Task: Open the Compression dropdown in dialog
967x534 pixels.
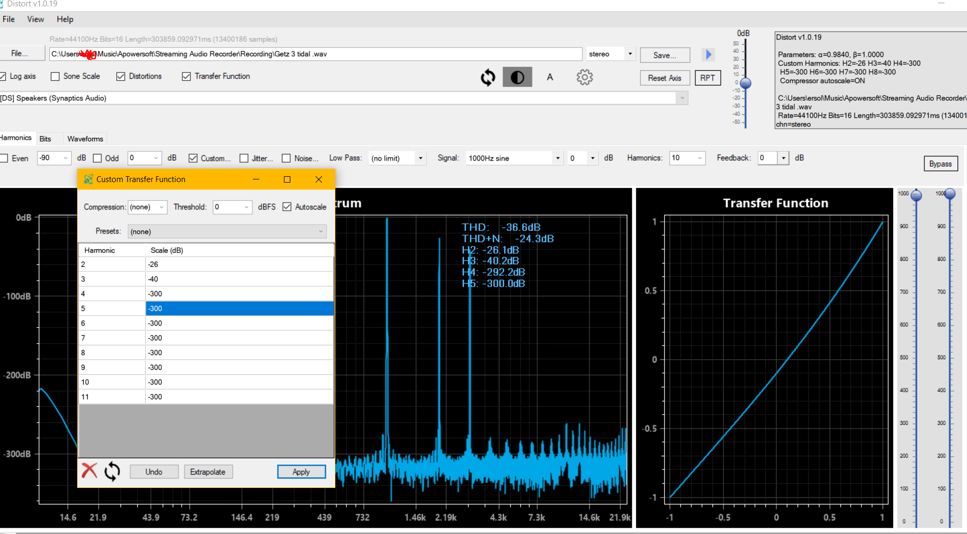Action: [x=161, y=207]
